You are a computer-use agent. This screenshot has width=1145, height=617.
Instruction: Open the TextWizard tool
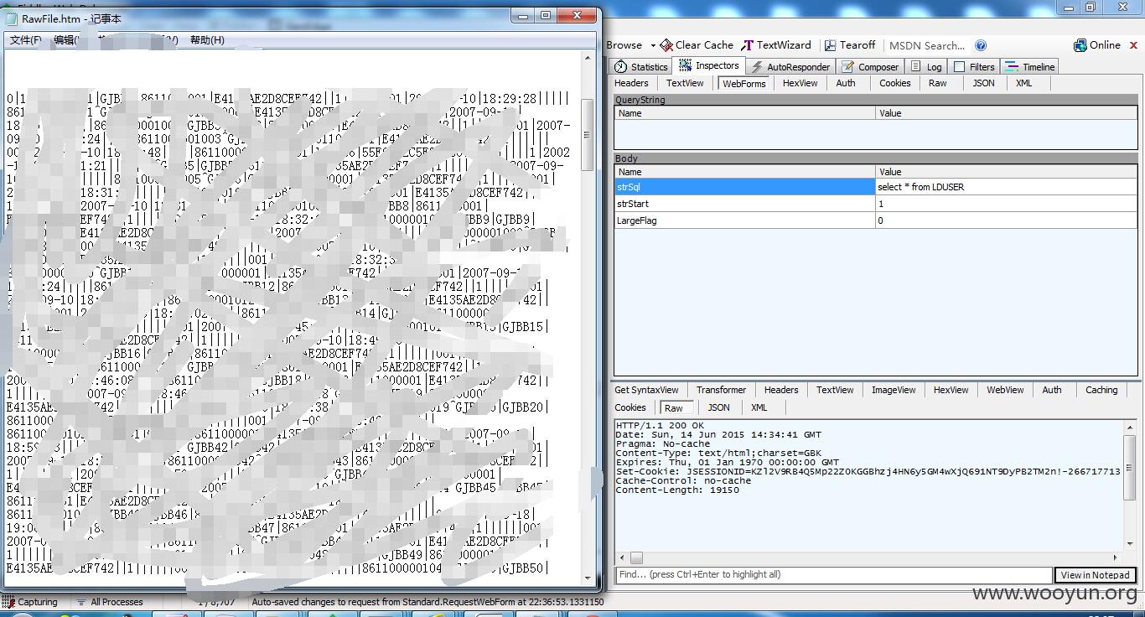[x=776, y=45]
